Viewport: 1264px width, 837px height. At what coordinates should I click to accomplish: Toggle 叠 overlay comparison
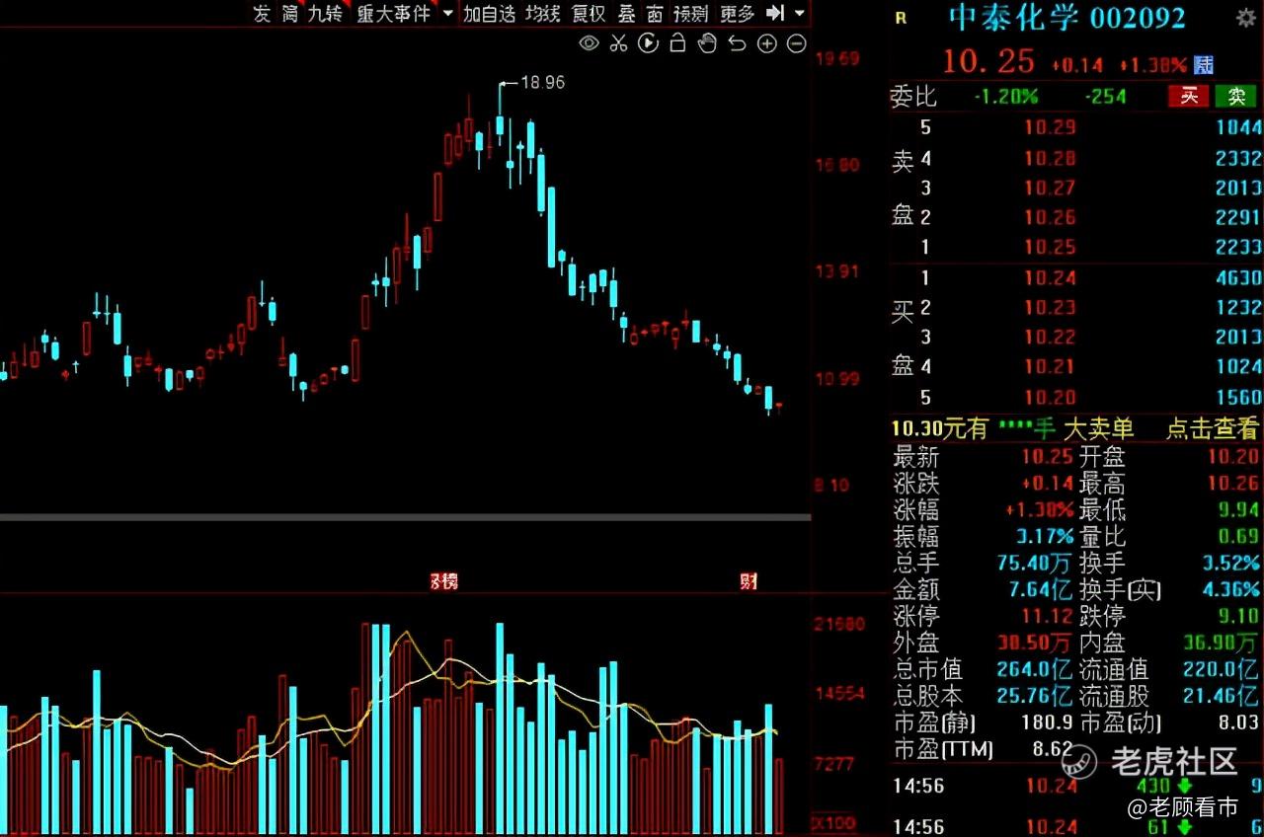coord(626,13)
